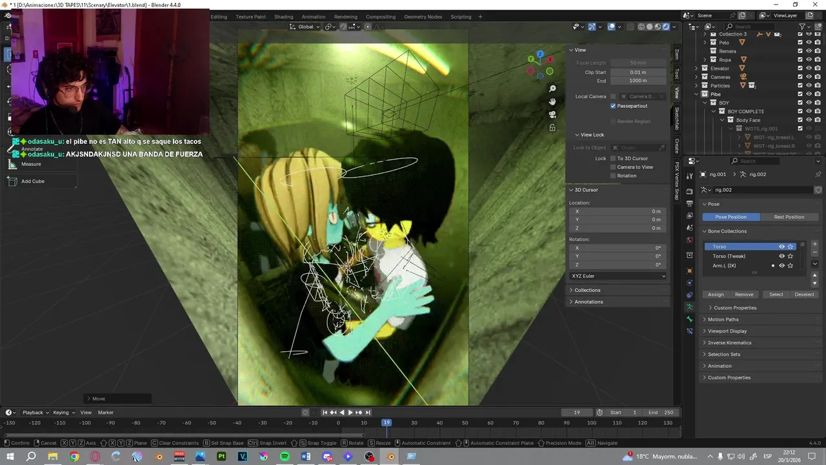Switch to the Shading workspace tab
This screenshot has width=826, height=465.
283,17
